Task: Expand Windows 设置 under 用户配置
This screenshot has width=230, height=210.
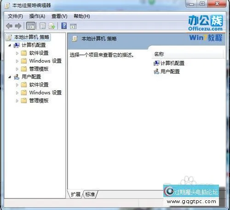Action: coord(17,93)
